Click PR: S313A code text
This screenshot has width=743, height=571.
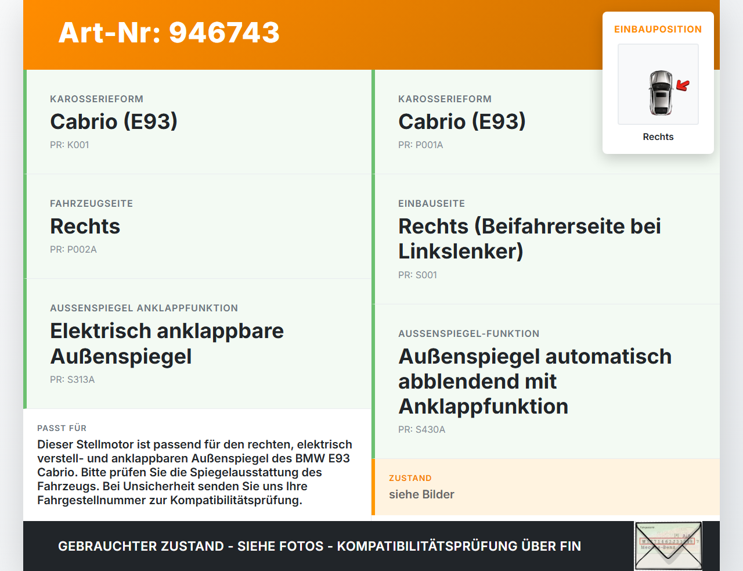[72, 379]
